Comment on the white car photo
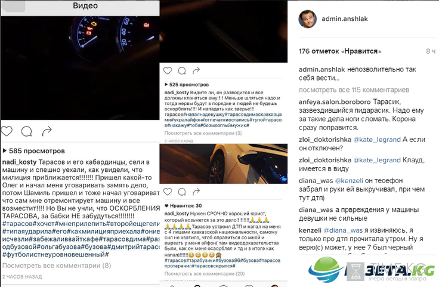This screenshot has width=439, height=287. point(182,192)
